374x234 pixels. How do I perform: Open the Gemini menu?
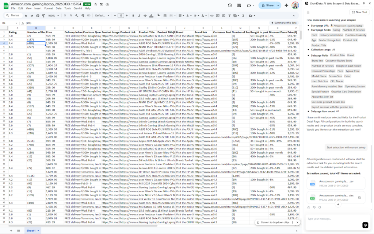click(x=78, y=8)
